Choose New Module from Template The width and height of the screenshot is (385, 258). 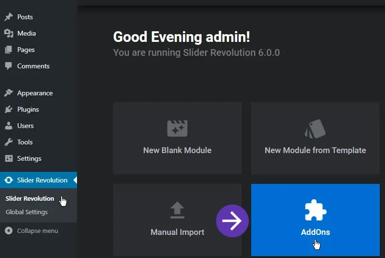(315, 138)
